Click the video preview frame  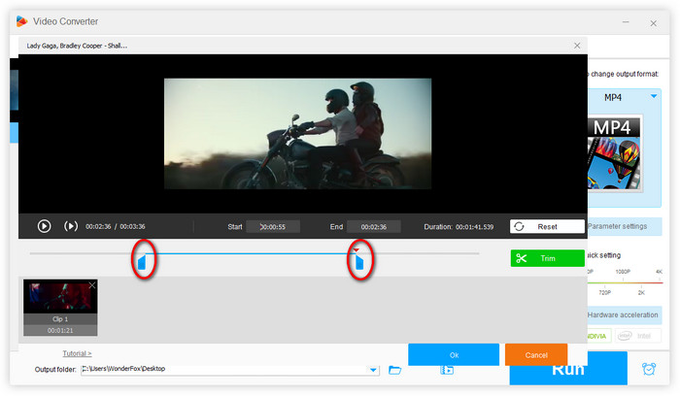[x=297, y=133]
